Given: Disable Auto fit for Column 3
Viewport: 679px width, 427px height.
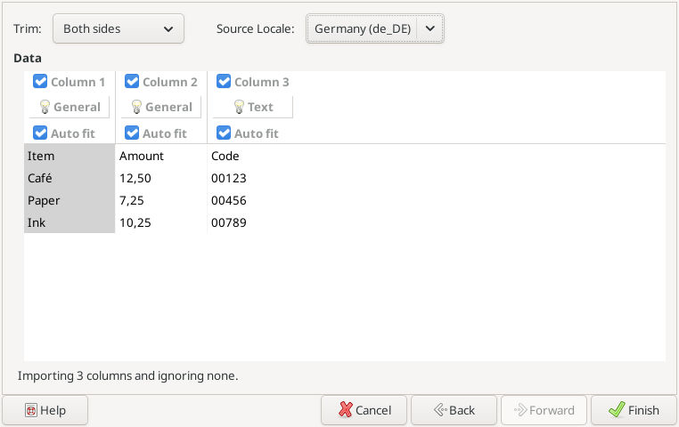Looking at the screenshot, I should [224, 133].
